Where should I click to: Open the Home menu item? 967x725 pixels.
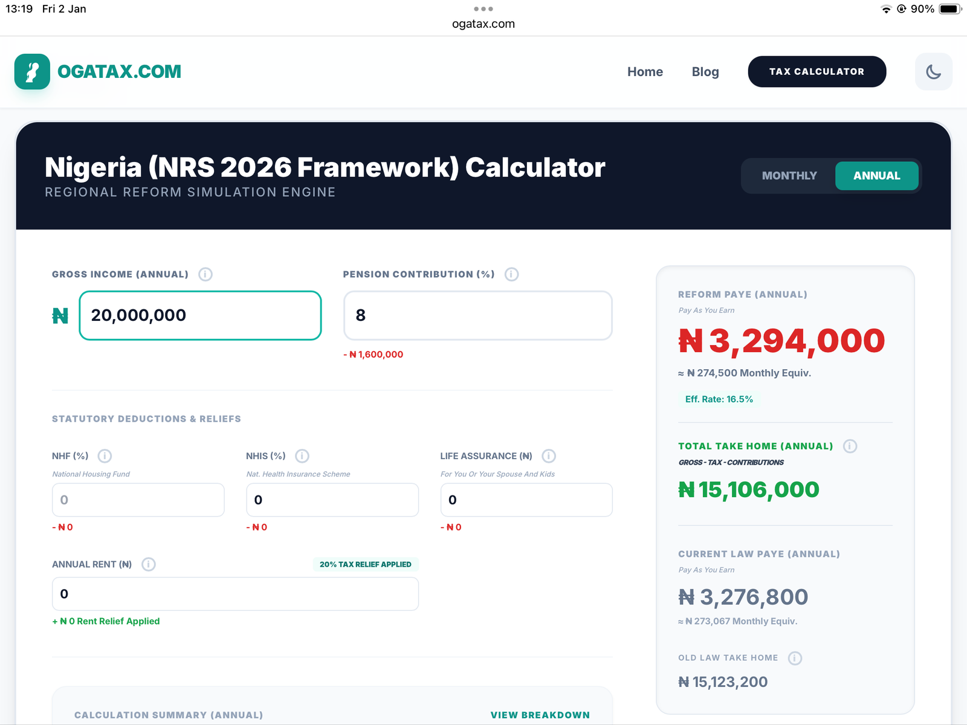coord(645,71)
